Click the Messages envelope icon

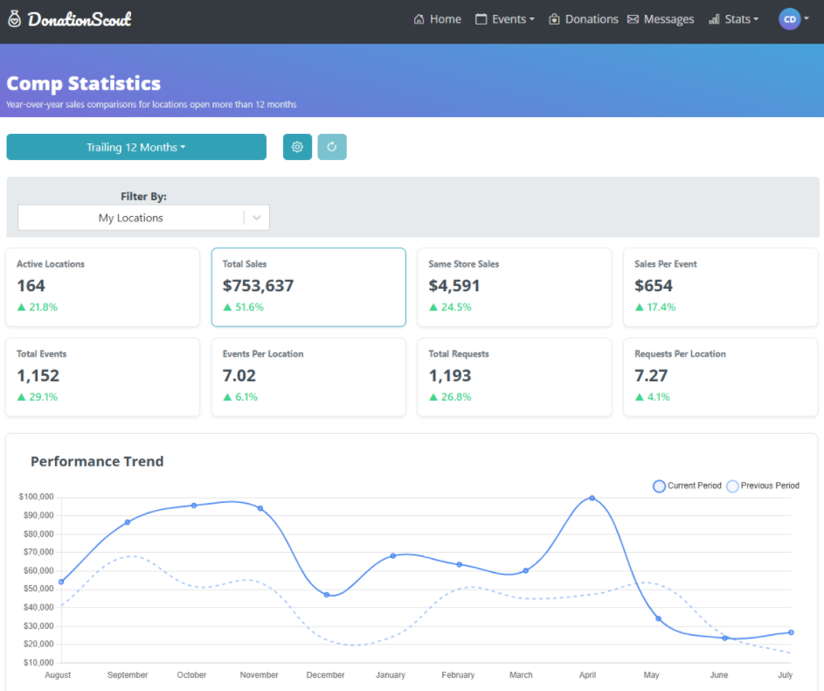tap(633, 19)
